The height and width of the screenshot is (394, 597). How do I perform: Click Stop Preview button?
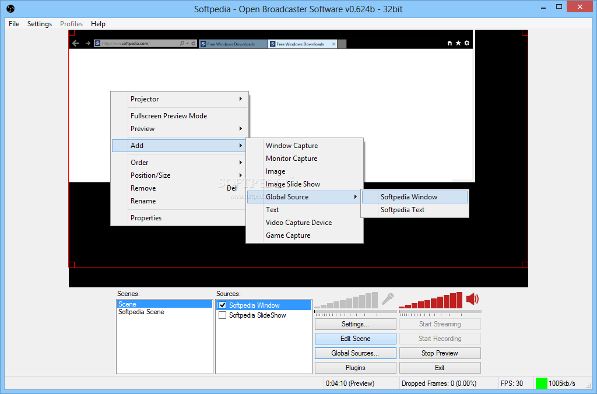tap(440, 353)
